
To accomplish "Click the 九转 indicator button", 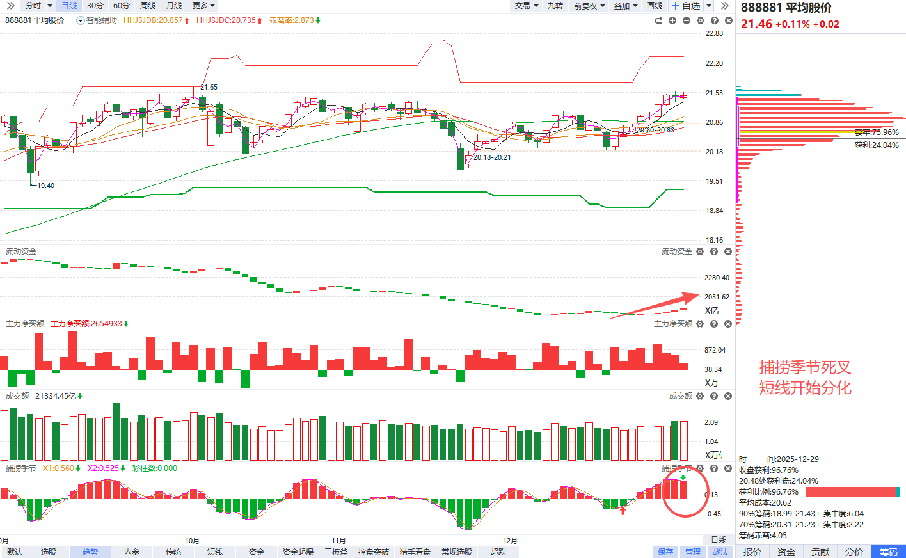I will coord(555,6).
